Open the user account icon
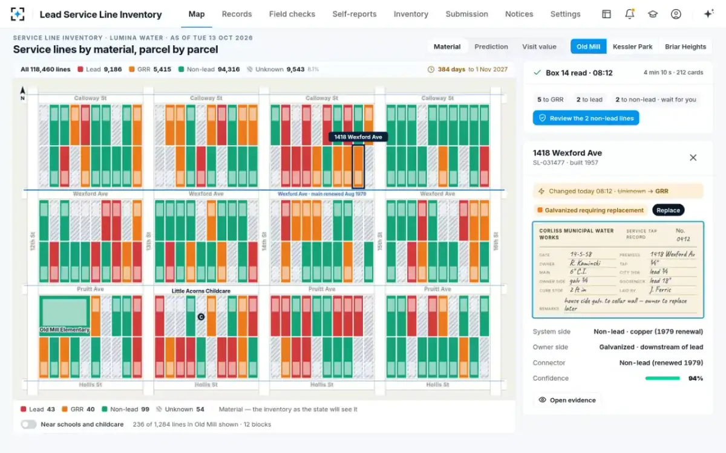Image resolution: width=726 pixels, height=453 pixels. (x=676, y=14)
